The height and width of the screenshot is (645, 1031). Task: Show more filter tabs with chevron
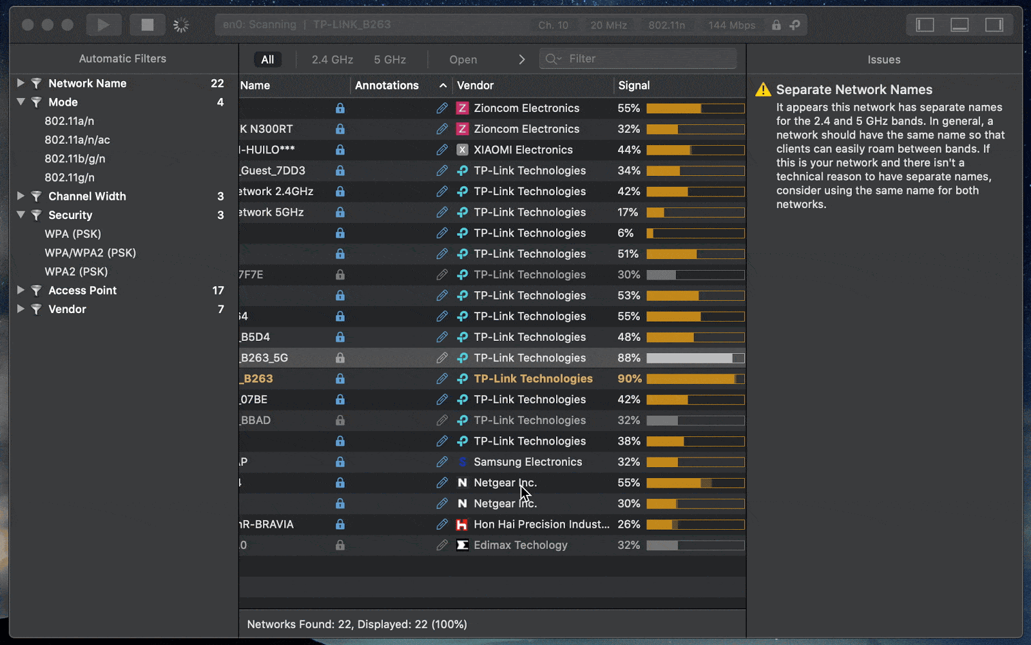(522, 59)
